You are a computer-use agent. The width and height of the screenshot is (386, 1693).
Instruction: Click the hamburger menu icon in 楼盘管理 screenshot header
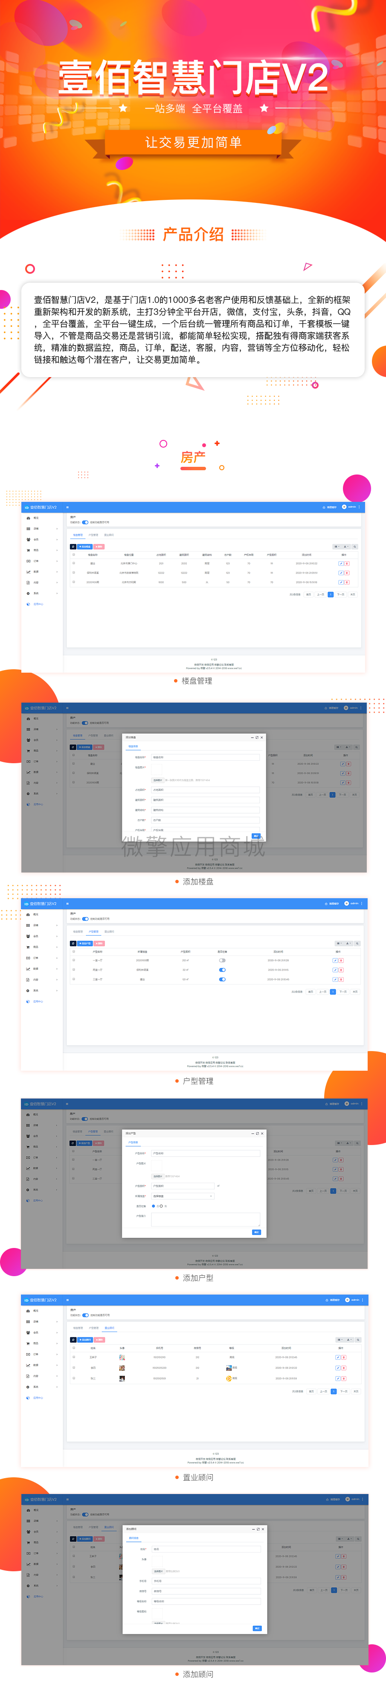[x=68, y=507]
